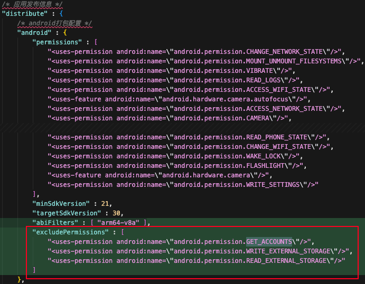Image resolution: width=365 pixels, height=284 pixels.
Task: Click the opening bracket after "permissions"
Action: [x=96, y=42]
